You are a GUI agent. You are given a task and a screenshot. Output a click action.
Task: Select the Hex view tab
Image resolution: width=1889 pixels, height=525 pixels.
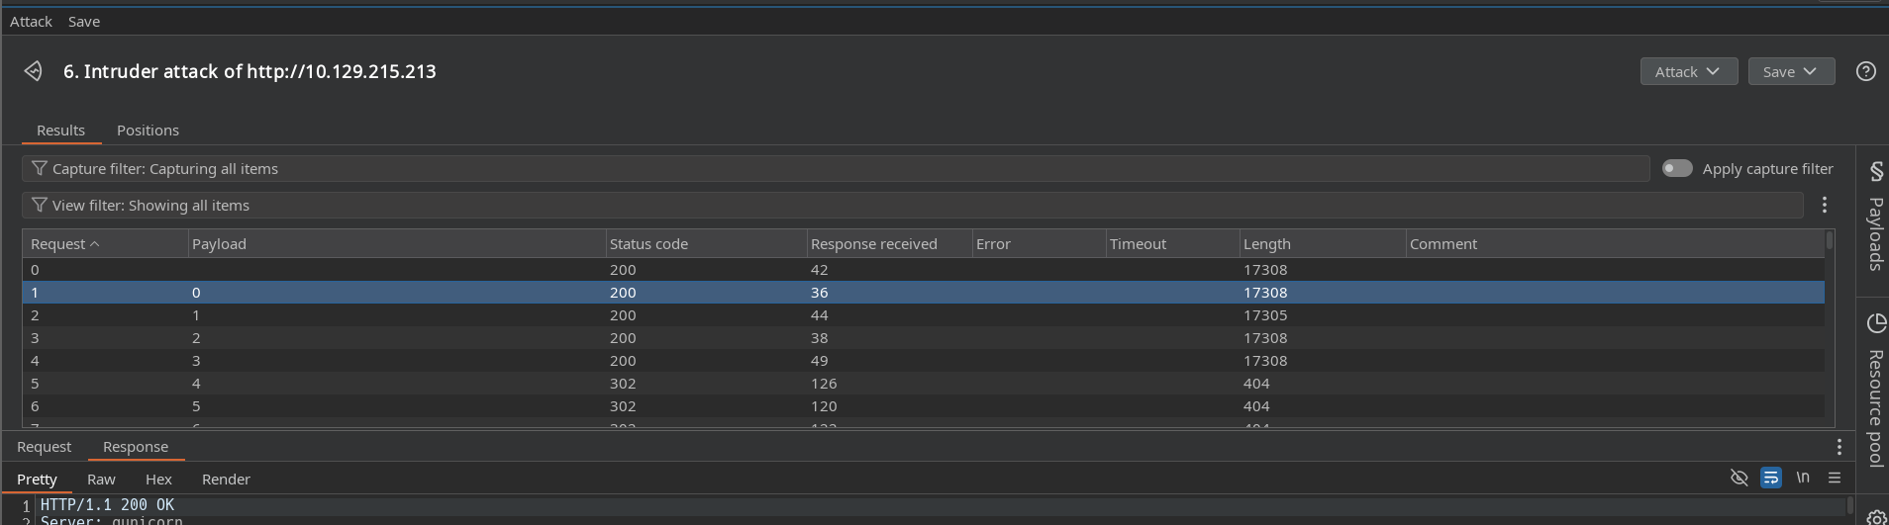coord(158,480)
